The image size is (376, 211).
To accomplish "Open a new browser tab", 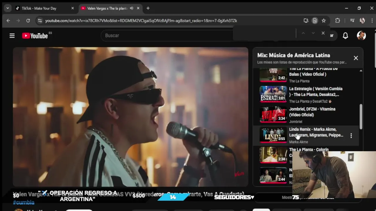I will coord(148,8).
